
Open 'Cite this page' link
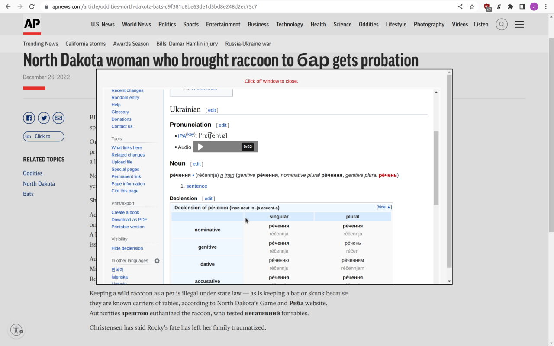(125, 191)
